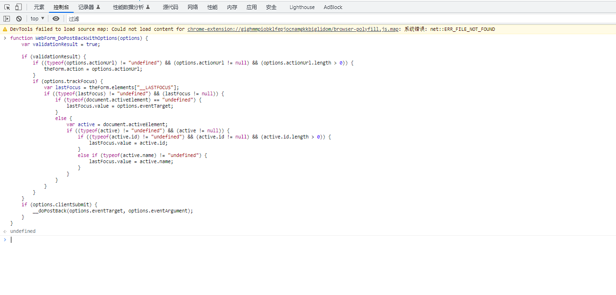
Task: Open the 应用 tab
Action: 251,7
